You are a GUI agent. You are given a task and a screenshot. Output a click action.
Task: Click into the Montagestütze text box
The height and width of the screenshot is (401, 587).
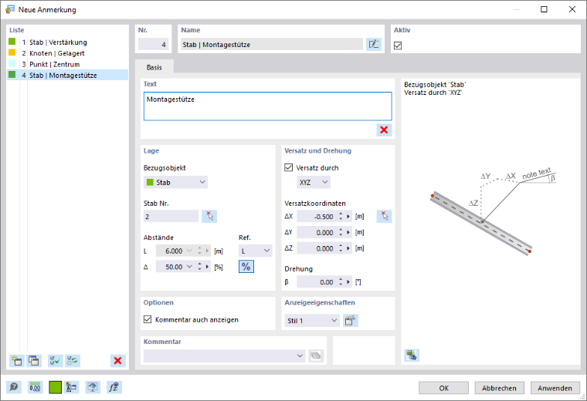pos(268,106)
